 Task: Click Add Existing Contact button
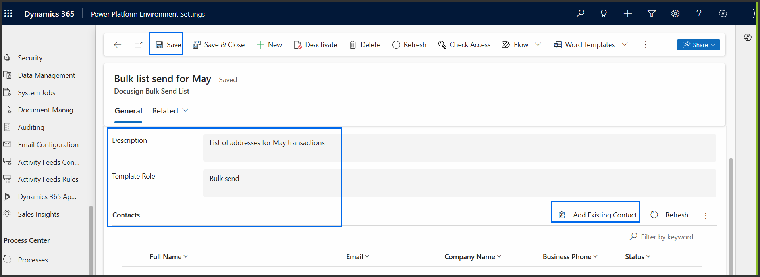tap(598, 215)
